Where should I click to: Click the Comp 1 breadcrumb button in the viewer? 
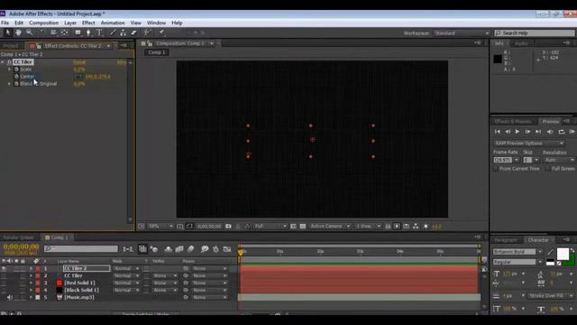click(157, 52)
